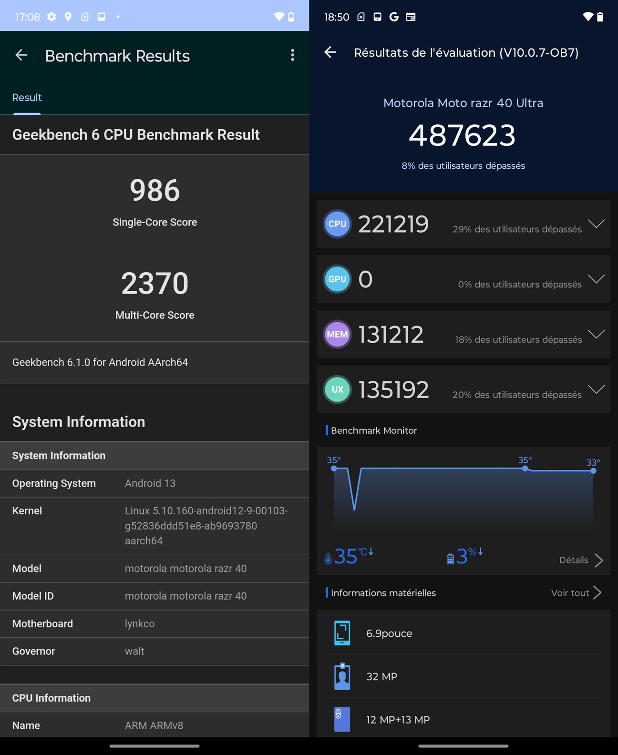618x755 pixels.
Task: Tap the 487623 total AnTuTu score
Action: (463, 135)
